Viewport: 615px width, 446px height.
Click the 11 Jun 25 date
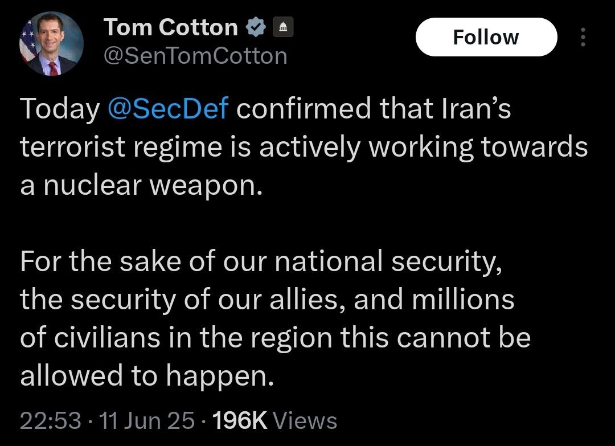[147, 421]
